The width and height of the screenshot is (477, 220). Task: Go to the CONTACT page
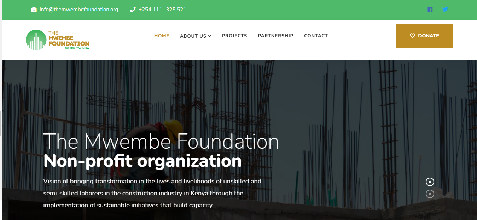(x=316, y=36)
